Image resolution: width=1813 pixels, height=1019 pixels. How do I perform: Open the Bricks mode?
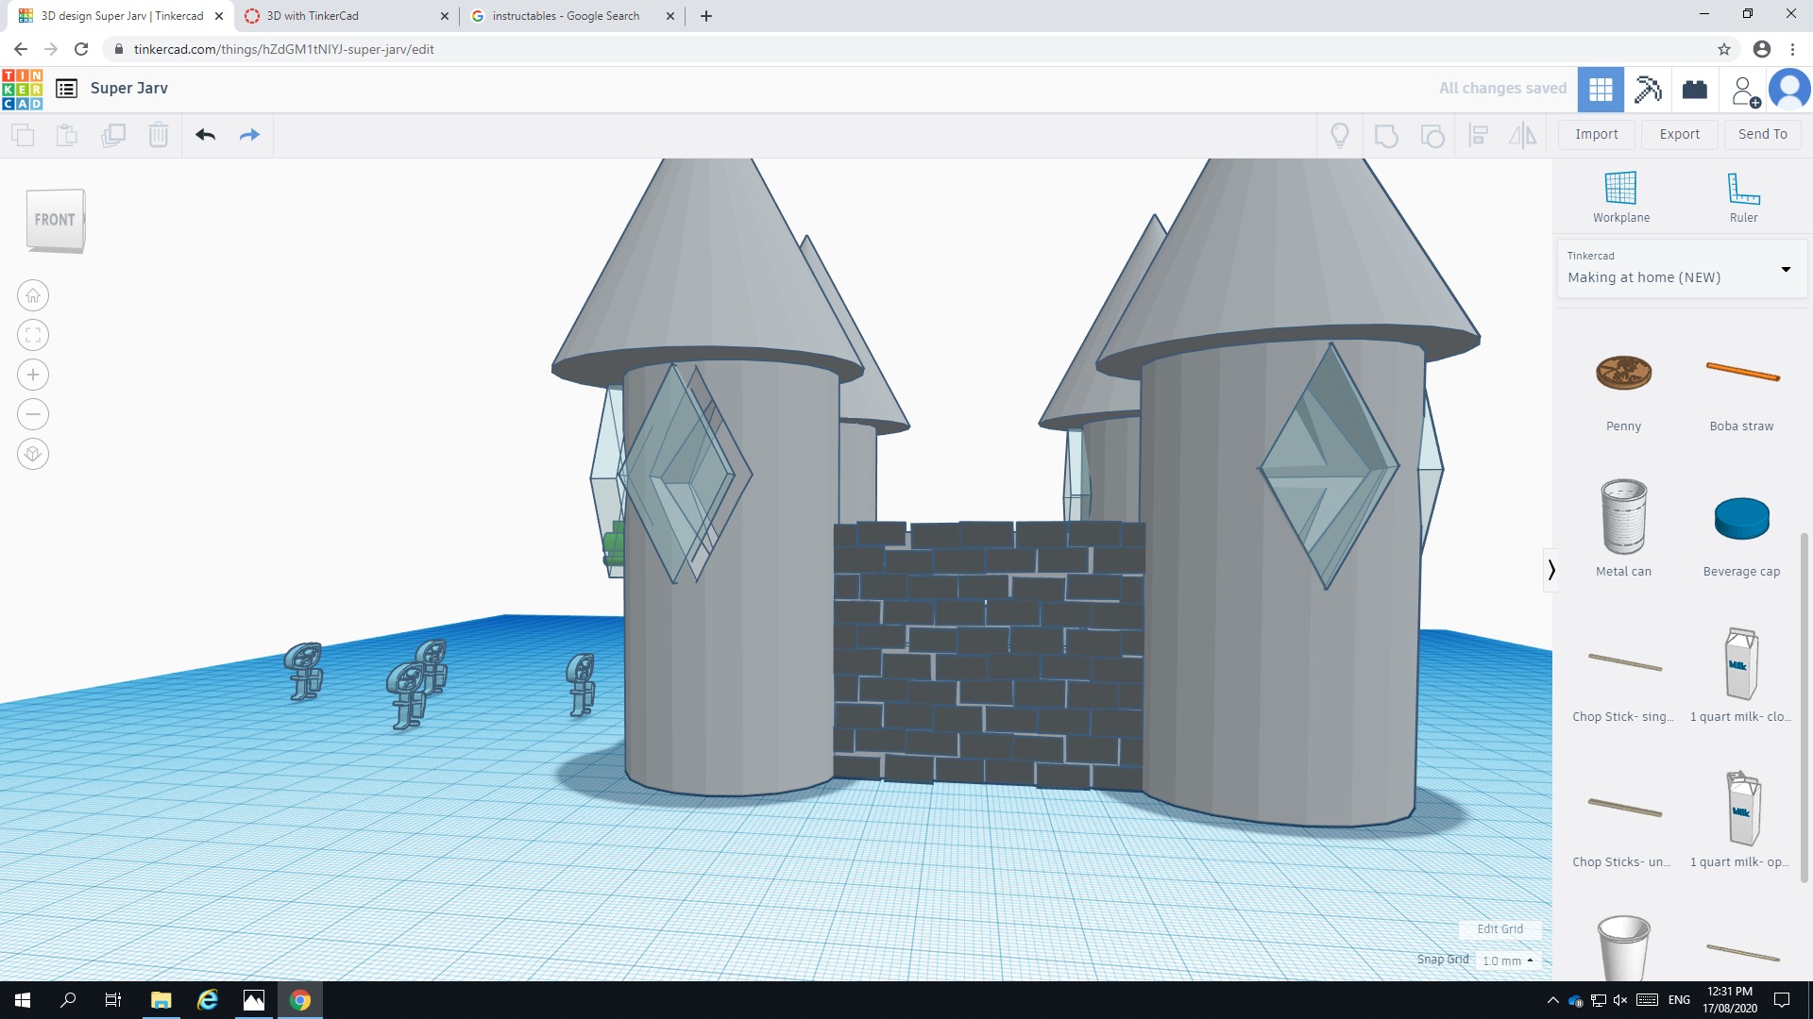point(1695,89)
